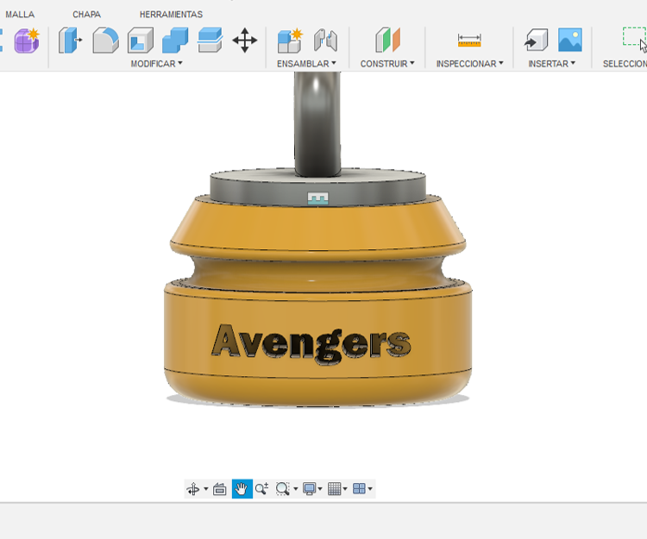Open the MALLA tab
Image resolution: width=647 pixels, height=539 pixels.
[x=20, y=15]
